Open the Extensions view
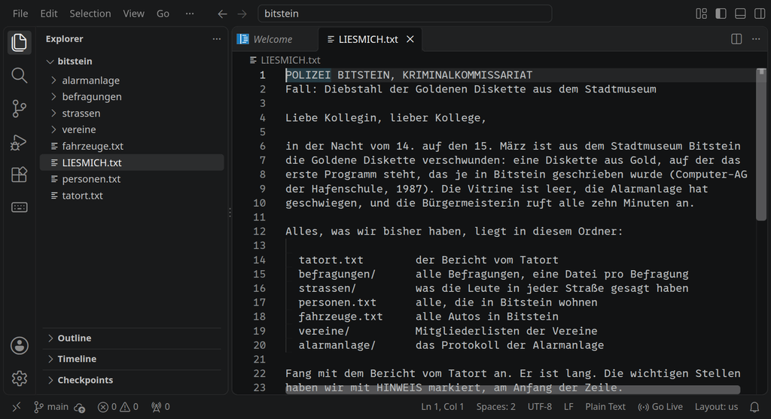Image resolution: width=771 pixels, height=419 pixels. click(x=19, y=175)
